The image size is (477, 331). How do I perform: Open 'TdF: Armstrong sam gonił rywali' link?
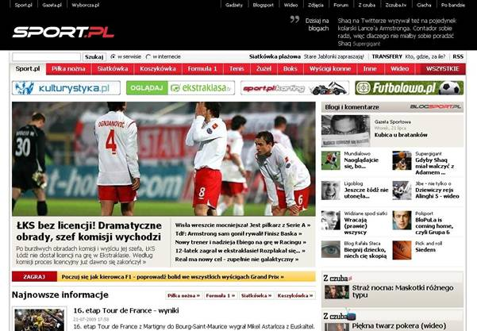pos(238,233)
